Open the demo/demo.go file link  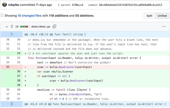tap(41, 26)
